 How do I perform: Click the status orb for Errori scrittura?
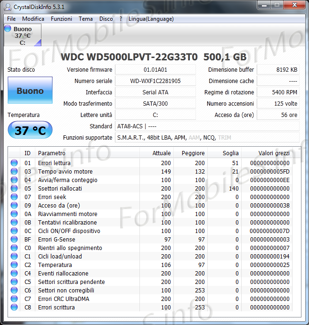pyautogui.click(x=14, y=308)
